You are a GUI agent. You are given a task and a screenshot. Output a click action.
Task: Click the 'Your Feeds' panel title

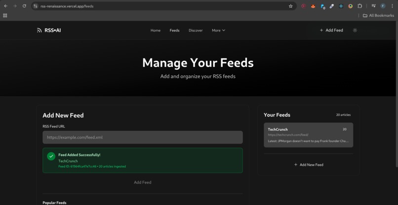point(277,115)
